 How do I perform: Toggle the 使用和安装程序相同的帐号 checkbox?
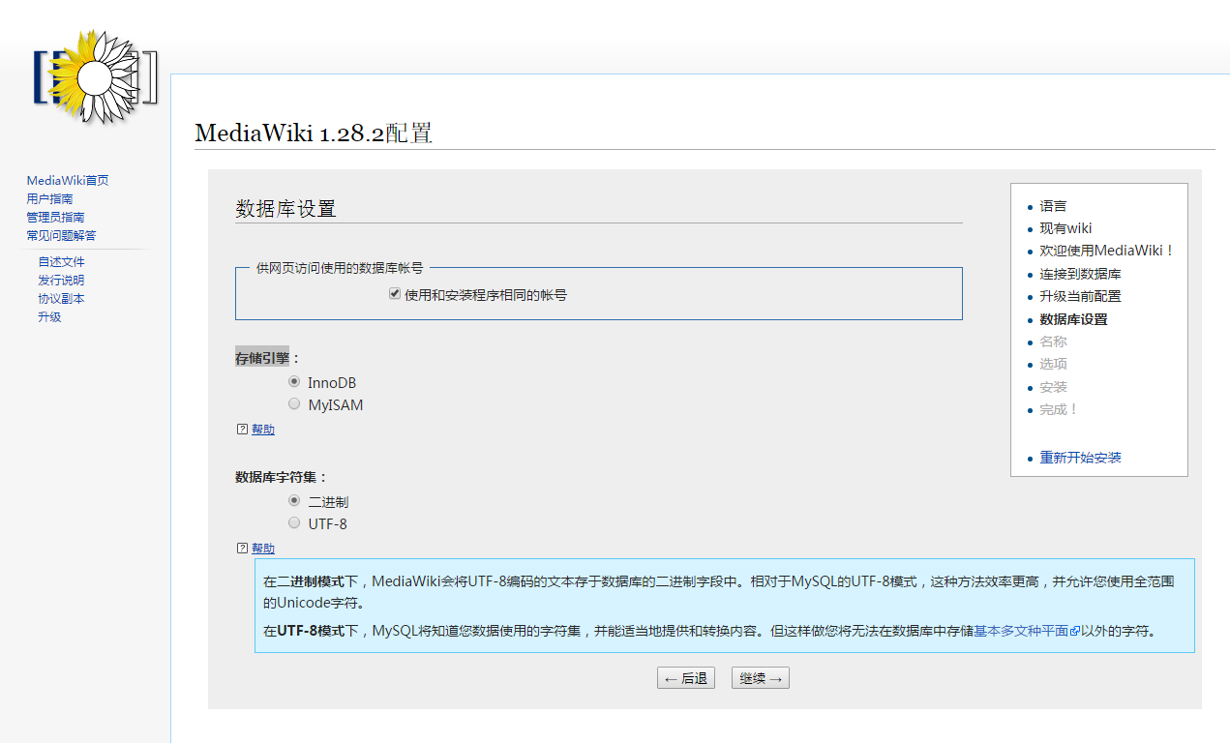pyautogui.click(x=395, y=294)
